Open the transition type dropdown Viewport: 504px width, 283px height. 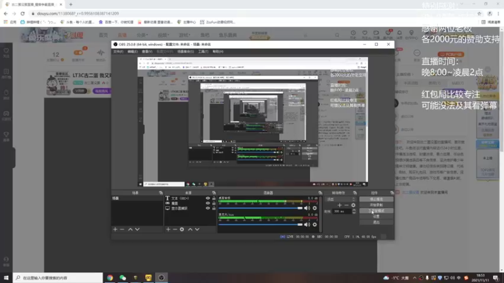click(341, 199)
